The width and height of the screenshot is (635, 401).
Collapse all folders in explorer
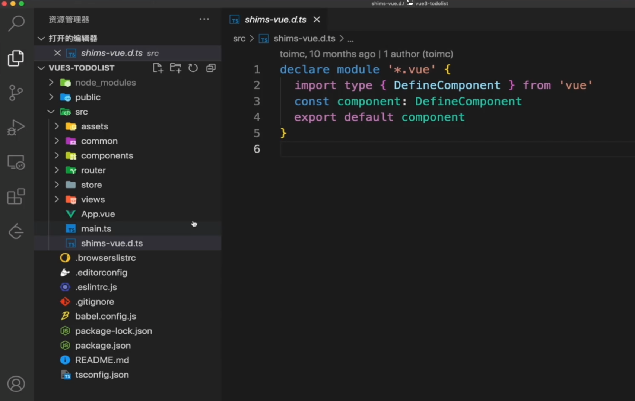coord(211,68)
